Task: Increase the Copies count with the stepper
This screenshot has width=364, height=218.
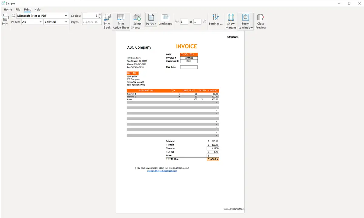Action: click(x=99, y=15)
